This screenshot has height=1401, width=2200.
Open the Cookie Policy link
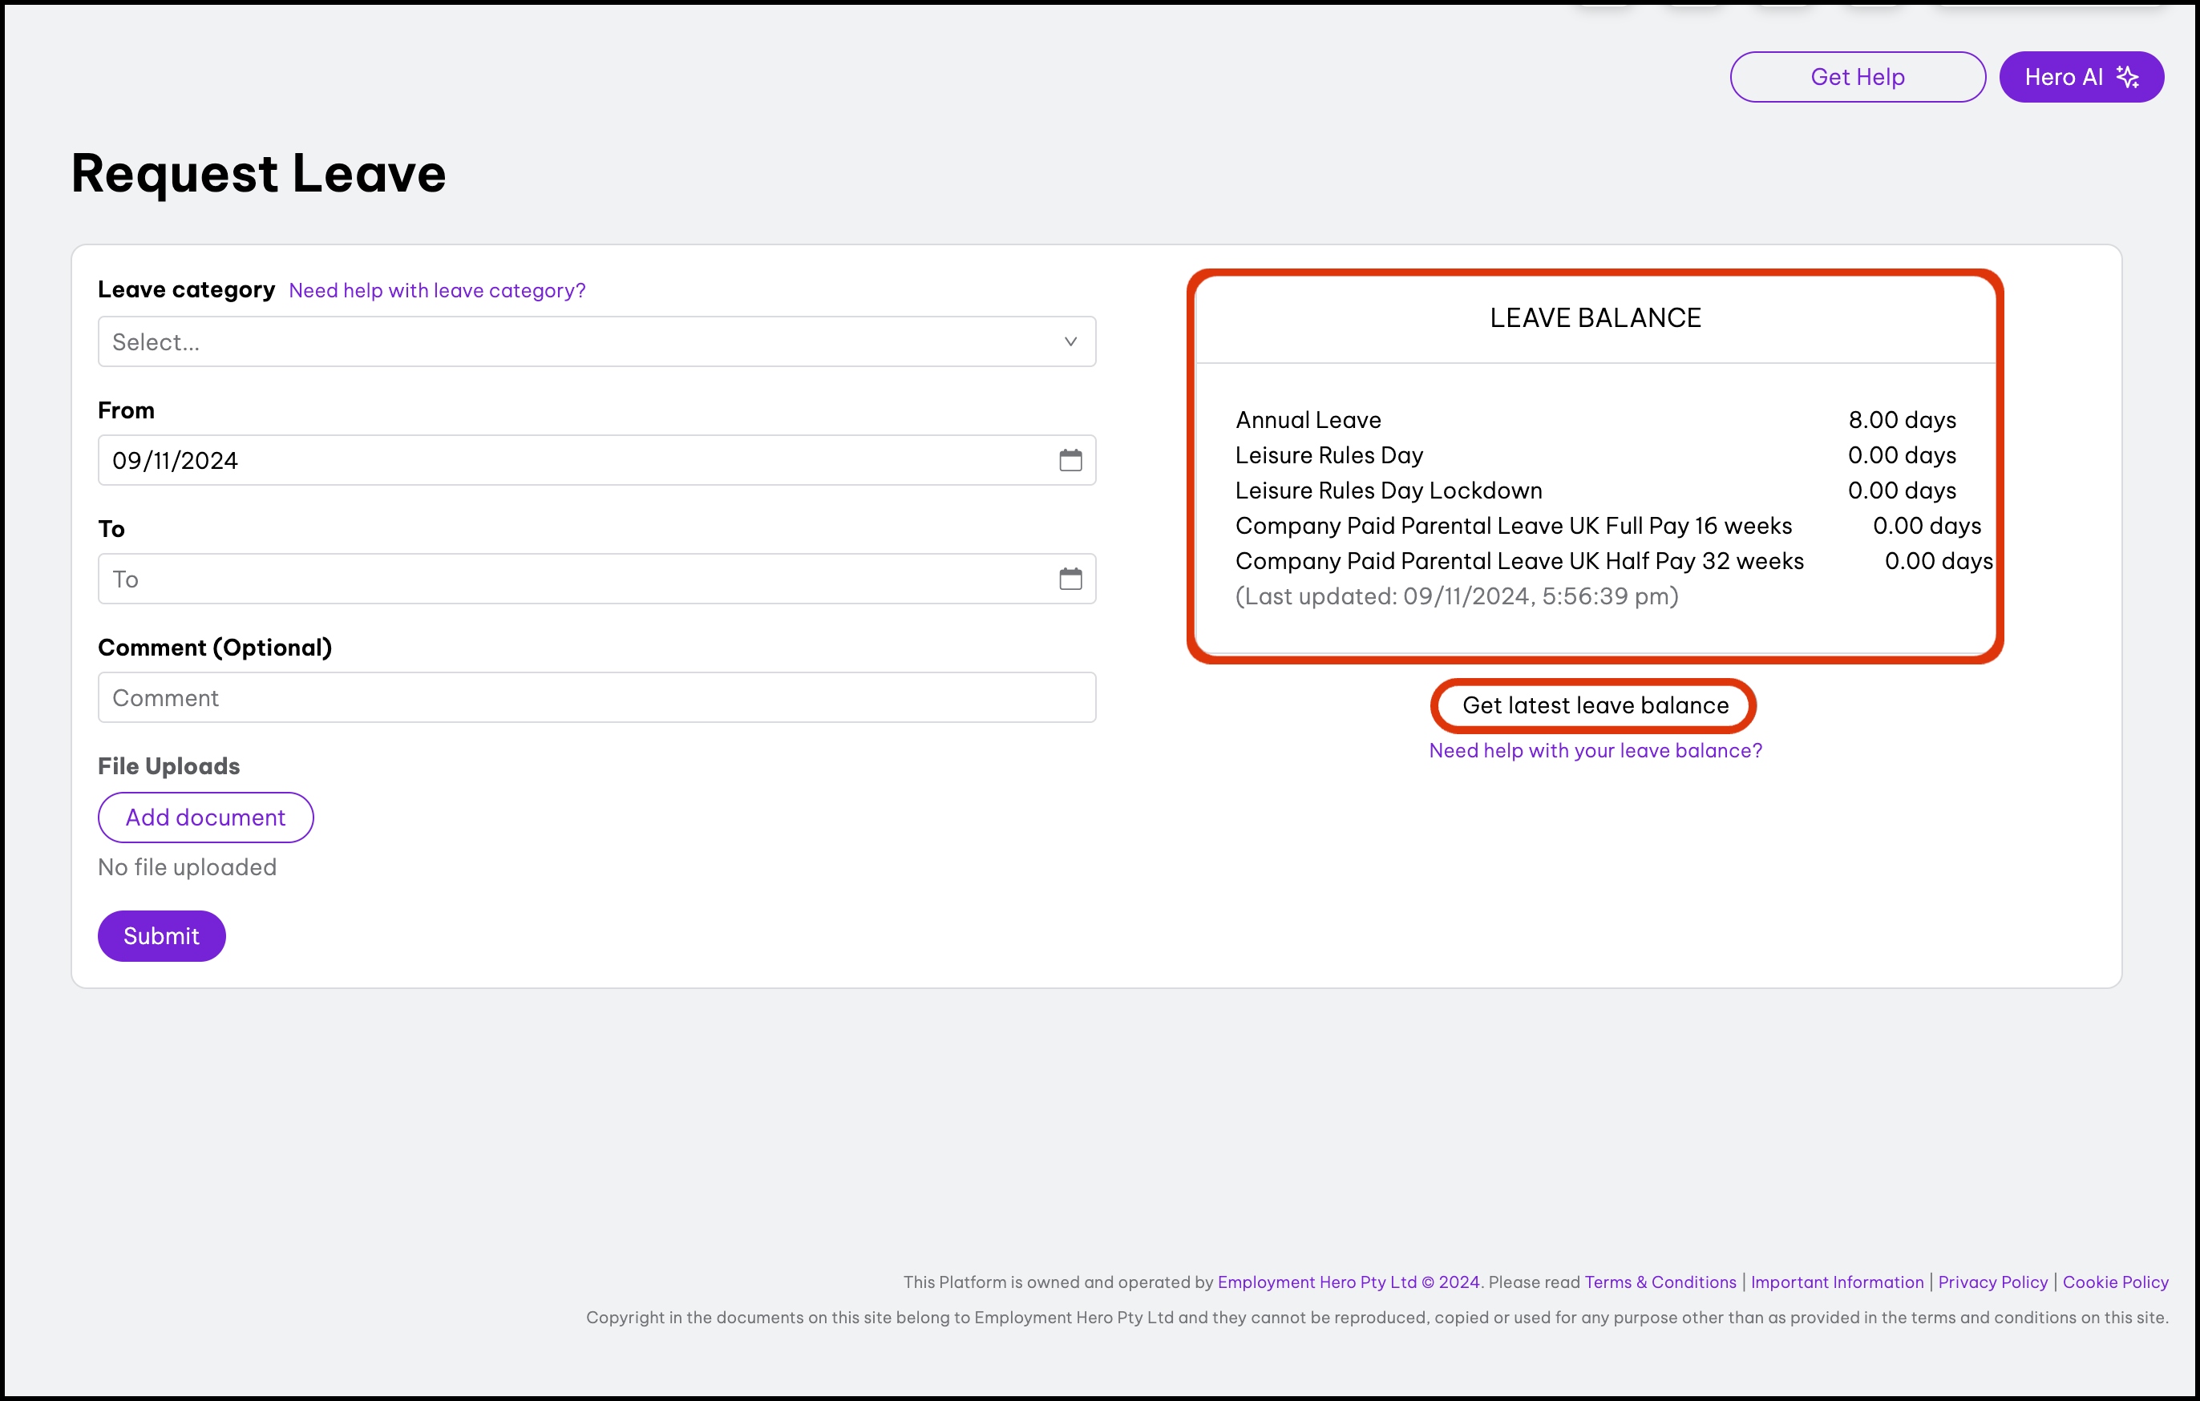click(x=2116, y=1282)
